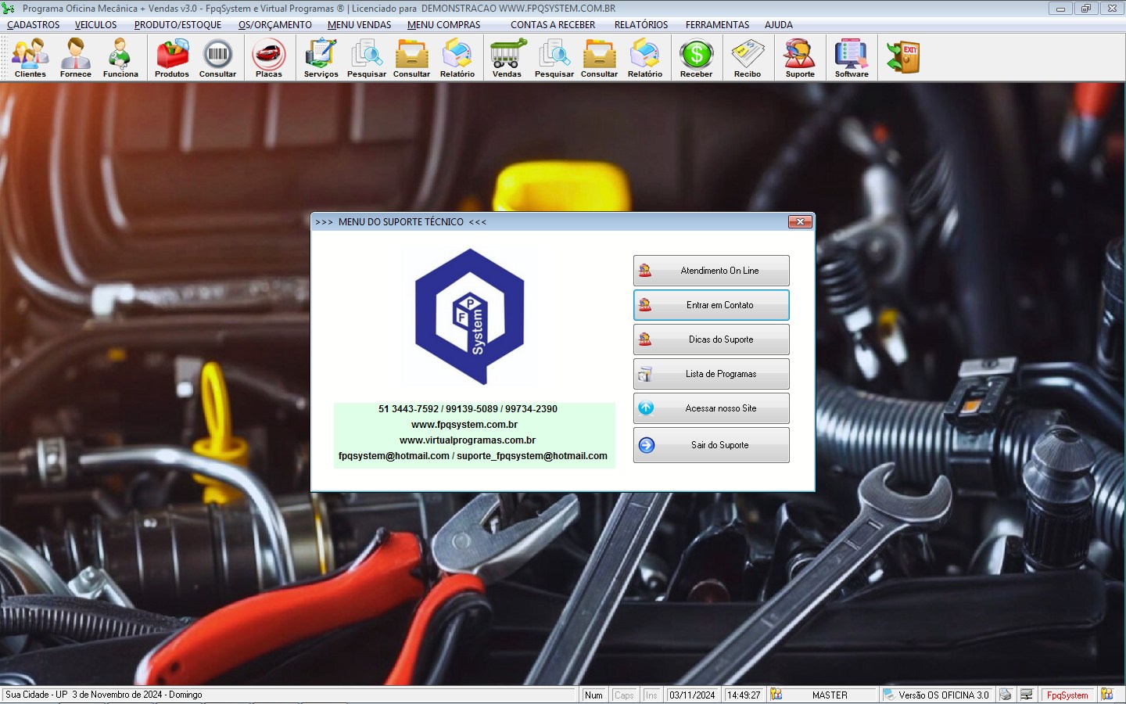This screenshot has width=1126, height=704.
Task: Click the Funciona employee icon
Action: (120, 58)
